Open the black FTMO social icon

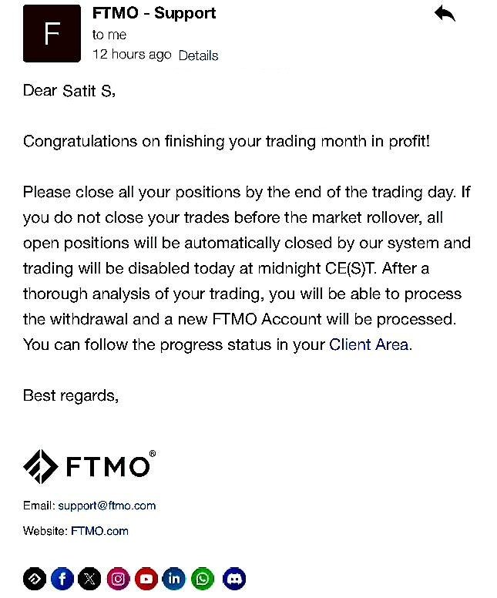tap(35, 579)
